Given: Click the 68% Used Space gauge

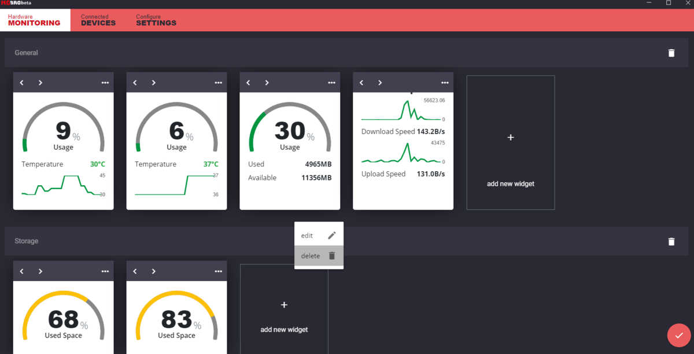Looking at the screenshot, I should 64,315.
